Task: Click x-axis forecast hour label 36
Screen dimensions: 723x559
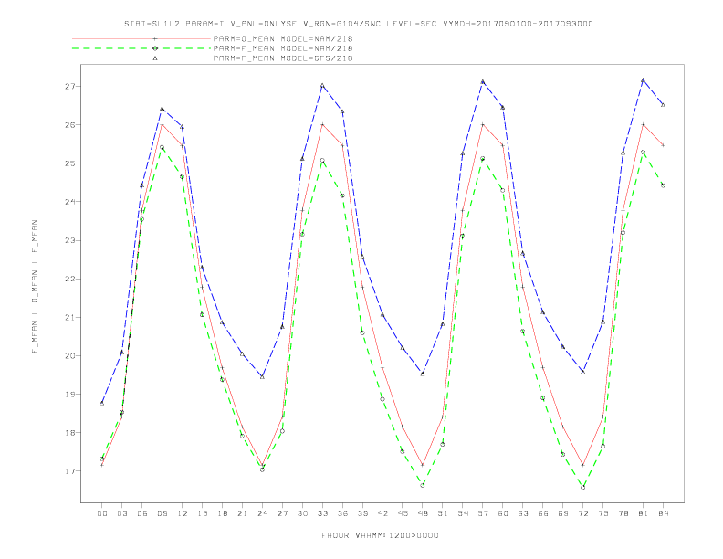Action: pyautogui.click(x=342, y=513)
